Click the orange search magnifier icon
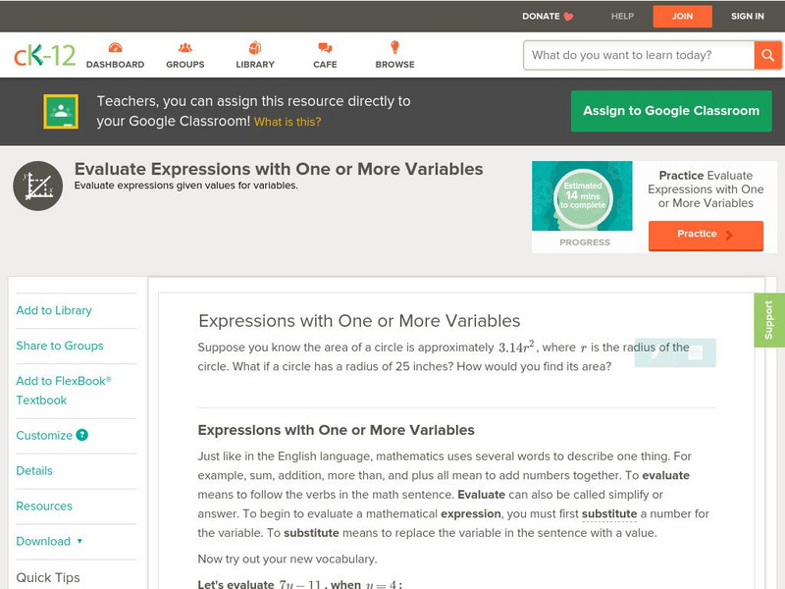 (769, 55)
